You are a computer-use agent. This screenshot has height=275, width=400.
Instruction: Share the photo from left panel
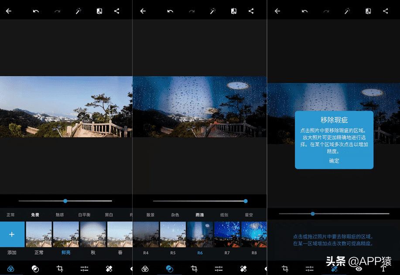click(x=116, y=11)
